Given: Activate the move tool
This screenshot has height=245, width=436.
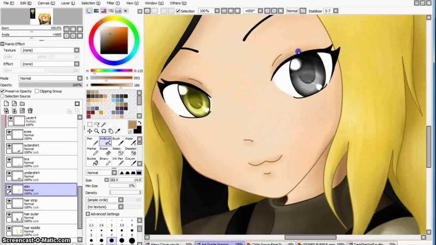Looking at the screenshot, I should [90, 131].
